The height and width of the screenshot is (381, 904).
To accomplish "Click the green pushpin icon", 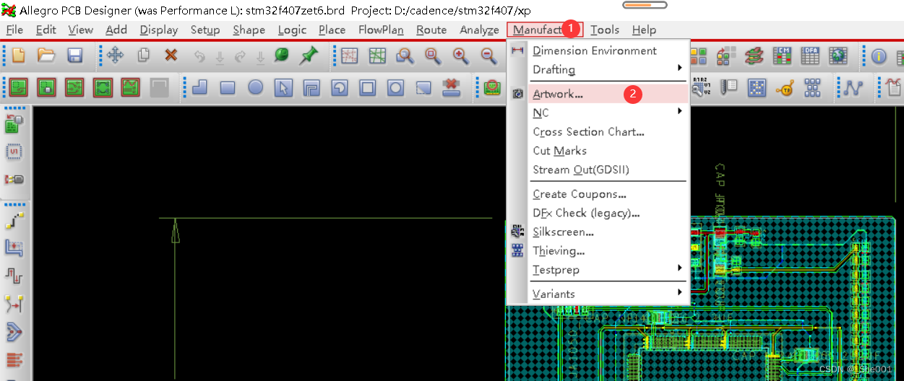I will (x=309, y=56).
